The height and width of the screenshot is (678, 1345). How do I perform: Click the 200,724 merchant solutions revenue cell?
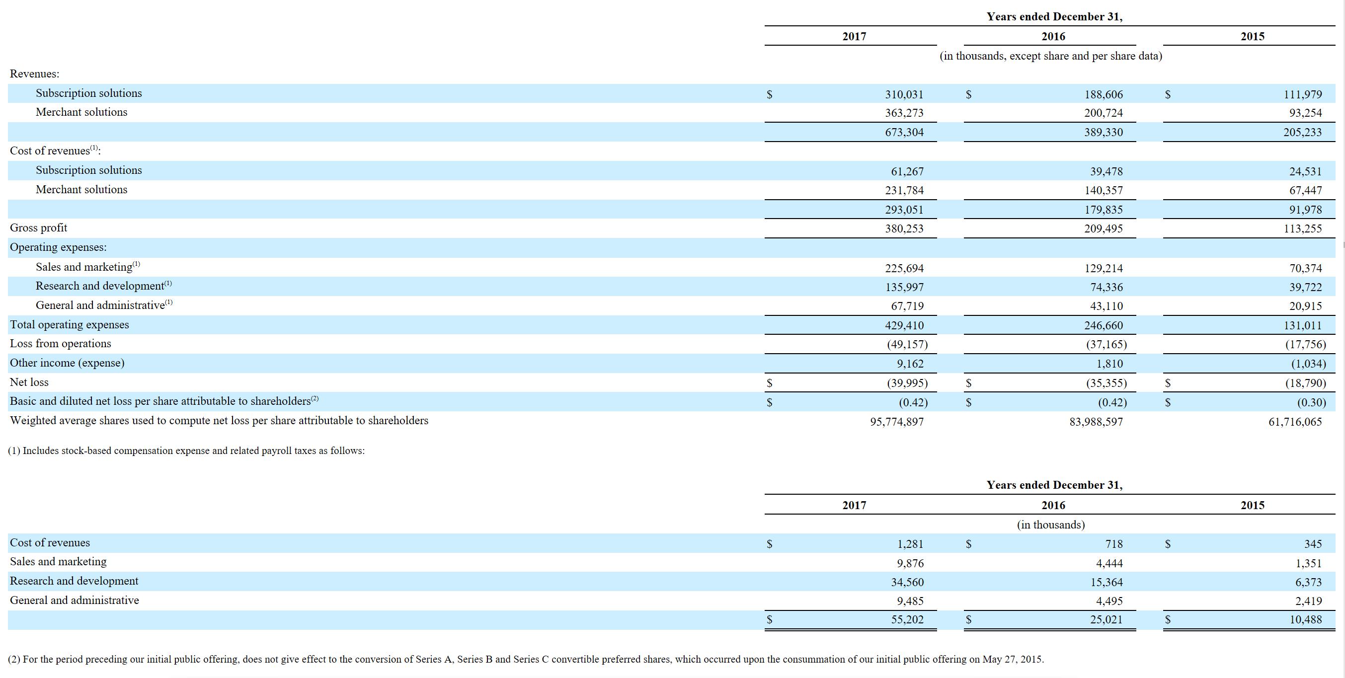1103,113
